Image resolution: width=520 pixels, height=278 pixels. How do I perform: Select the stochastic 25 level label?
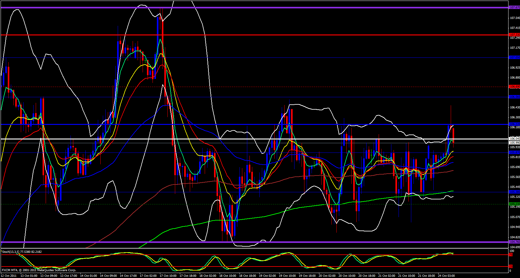click(x=510, y=266)
